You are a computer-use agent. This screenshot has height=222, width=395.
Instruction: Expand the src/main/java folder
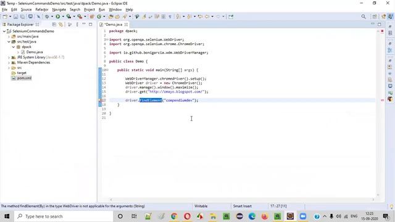coord(9,36)
